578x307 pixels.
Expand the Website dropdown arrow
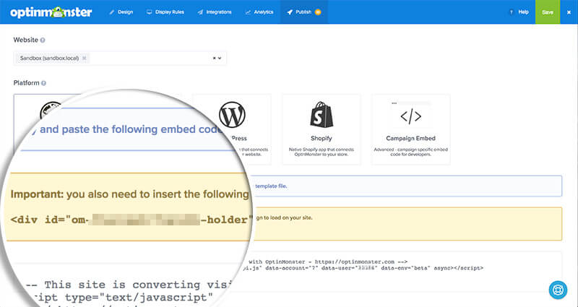220,59
